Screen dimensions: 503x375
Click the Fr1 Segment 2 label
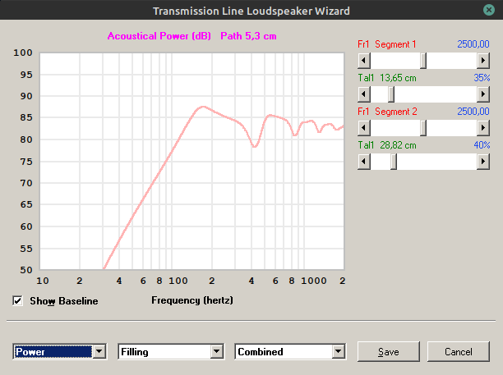tap(387, 112)
